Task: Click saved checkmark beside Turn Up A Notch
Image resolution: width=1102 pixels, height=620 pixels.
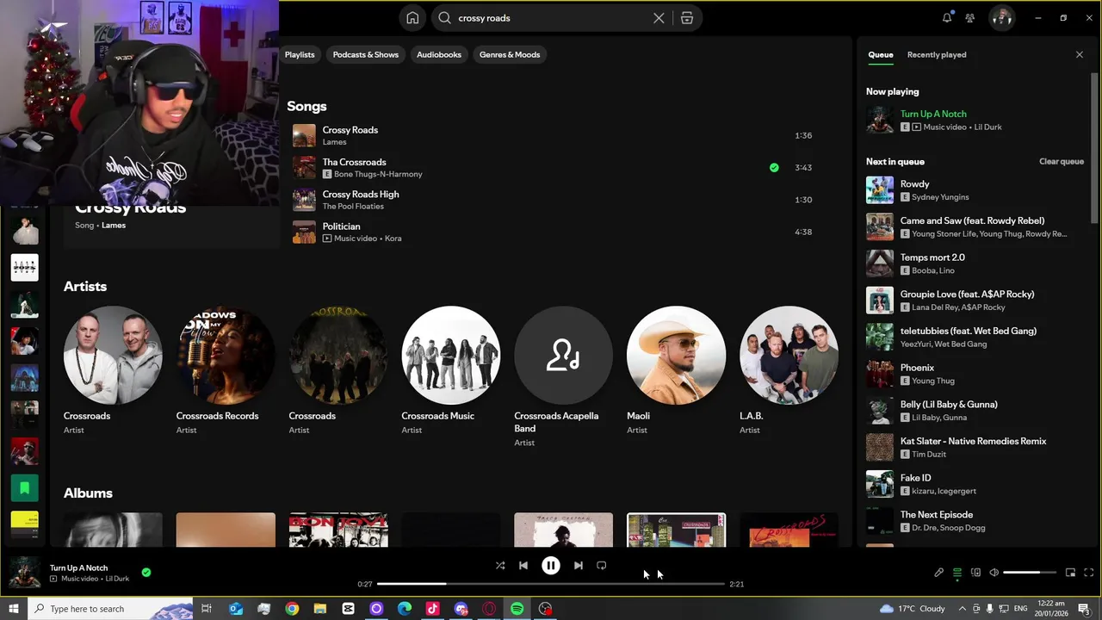Action: tap(146, 572)
